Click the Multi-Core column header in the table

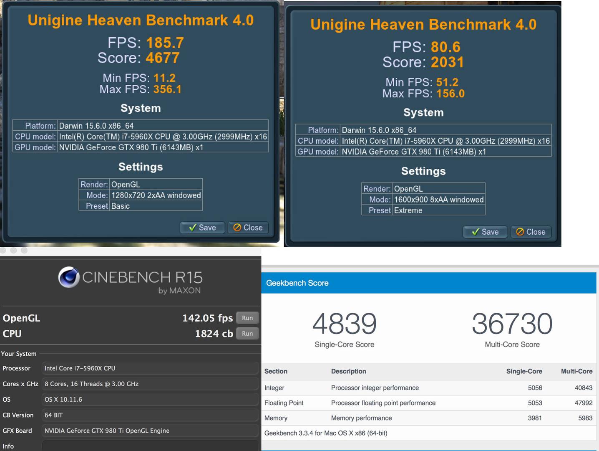[x=577, y=371]
